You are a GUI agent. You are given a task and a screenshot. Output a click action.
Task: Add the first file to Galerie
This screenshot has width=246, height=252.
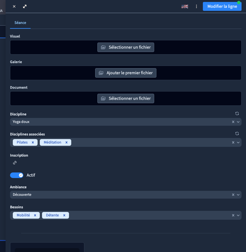126,73
